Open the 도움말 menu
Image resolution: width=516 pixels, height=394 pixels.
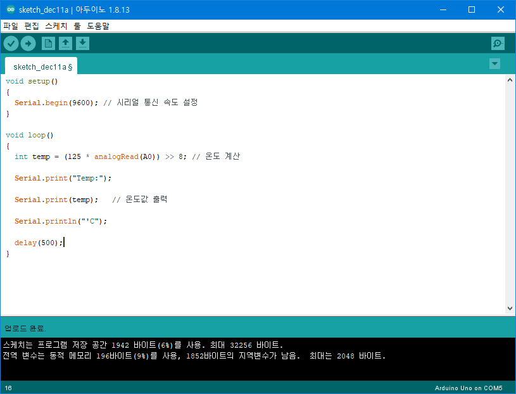click(x=98, y=26)
